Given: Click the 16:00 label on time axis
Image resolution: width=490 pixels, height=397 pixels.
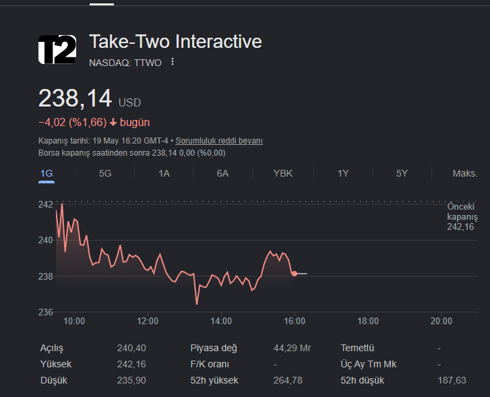Looking at the screenshot, I should (295, 321).
